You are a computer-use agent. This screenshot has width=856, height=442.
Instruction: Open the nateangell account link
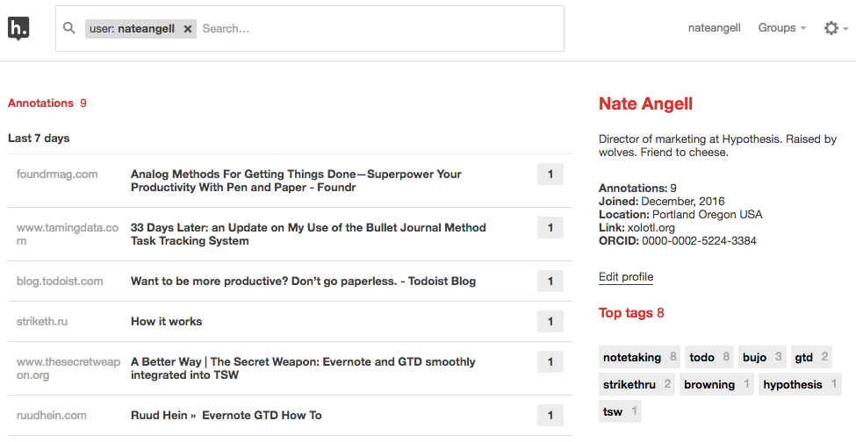click(x=714, y=28)
